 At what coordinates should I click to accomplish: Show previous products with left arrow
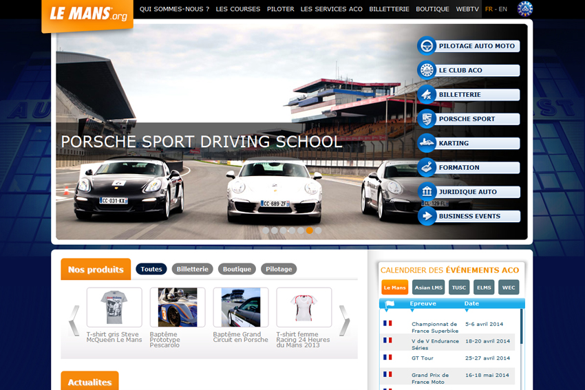pos(74,321)
